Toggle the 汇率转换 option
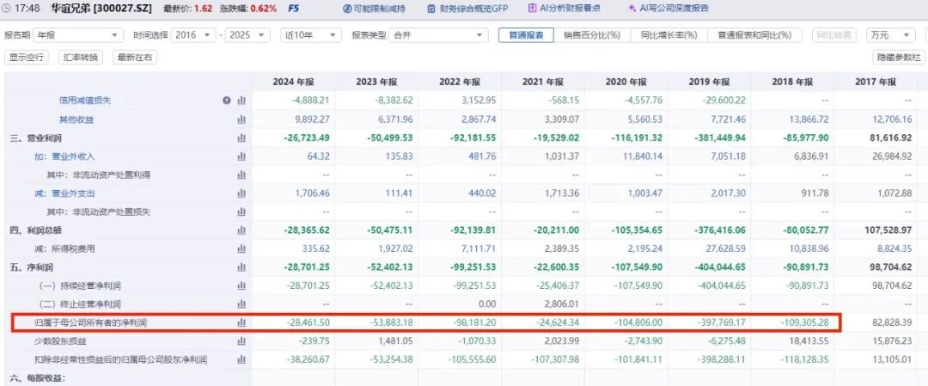Screen dimensions: 928x386 click(x=80, y=58)
